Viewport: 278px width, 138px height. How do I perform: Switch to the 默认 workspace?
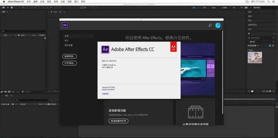195,8
